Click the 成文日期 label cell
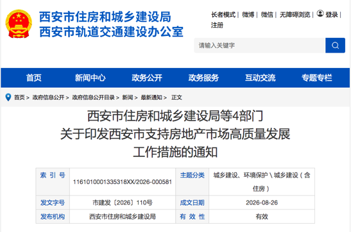 pos(193,203)
